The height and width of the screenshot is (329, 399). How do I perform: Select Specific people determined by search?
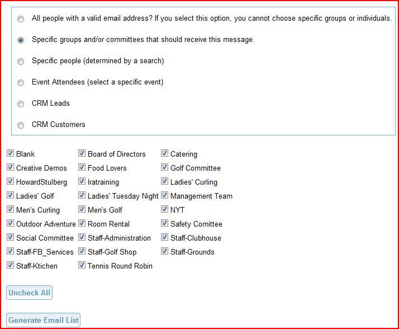pyautogui.click(x=21, y=62)
